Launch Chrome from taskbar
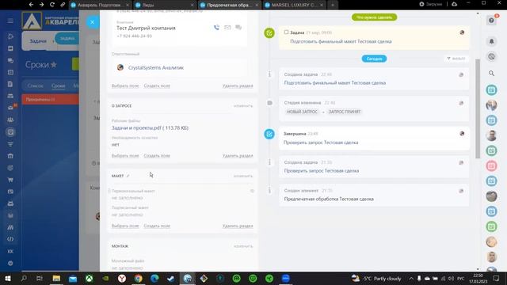Image resolution: width=507 pixels, height=285 pixels. 139,279
